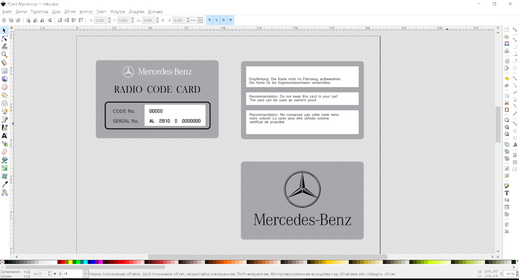519x280 pixels.
Task: Click Save document icon in right command bar
Action: tap(507, 44)
